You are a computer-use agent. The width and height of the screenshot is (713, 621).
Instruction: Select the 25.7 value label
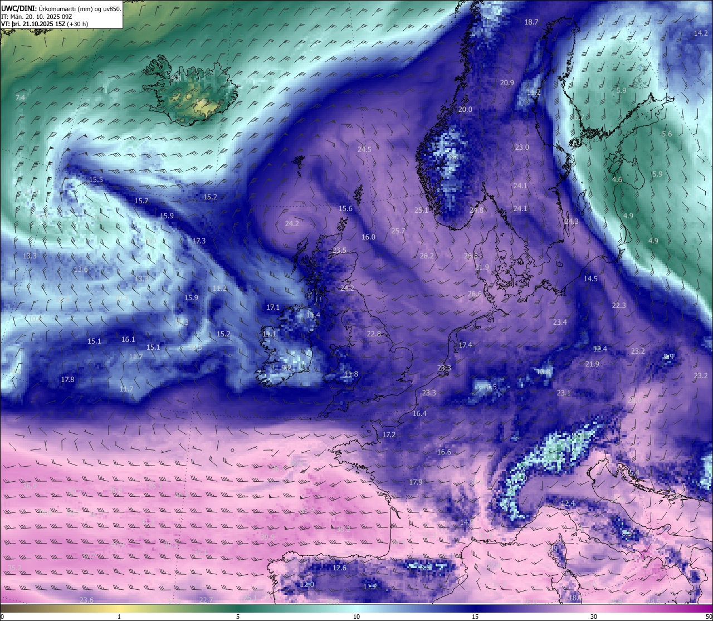click(398, 231)
